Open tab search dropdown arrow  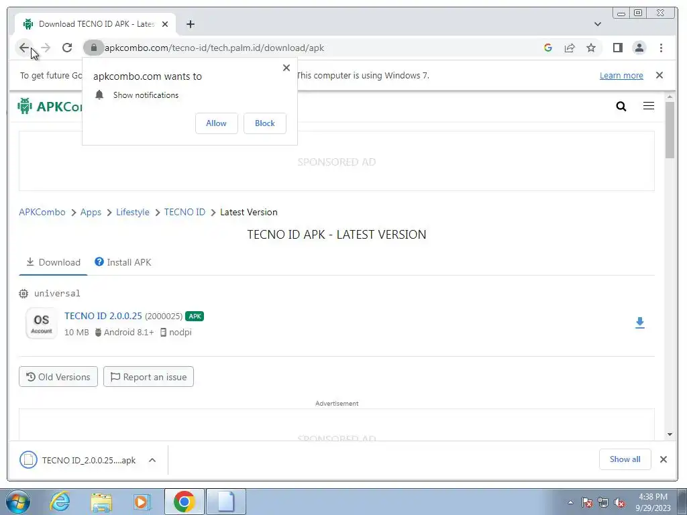point(598,24)
